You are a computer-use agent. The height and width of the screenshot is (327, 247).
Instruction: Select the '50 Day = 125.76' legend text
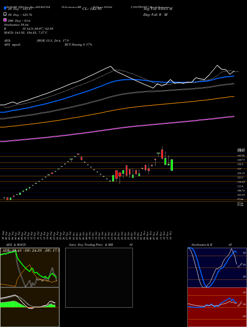point(20,15)
